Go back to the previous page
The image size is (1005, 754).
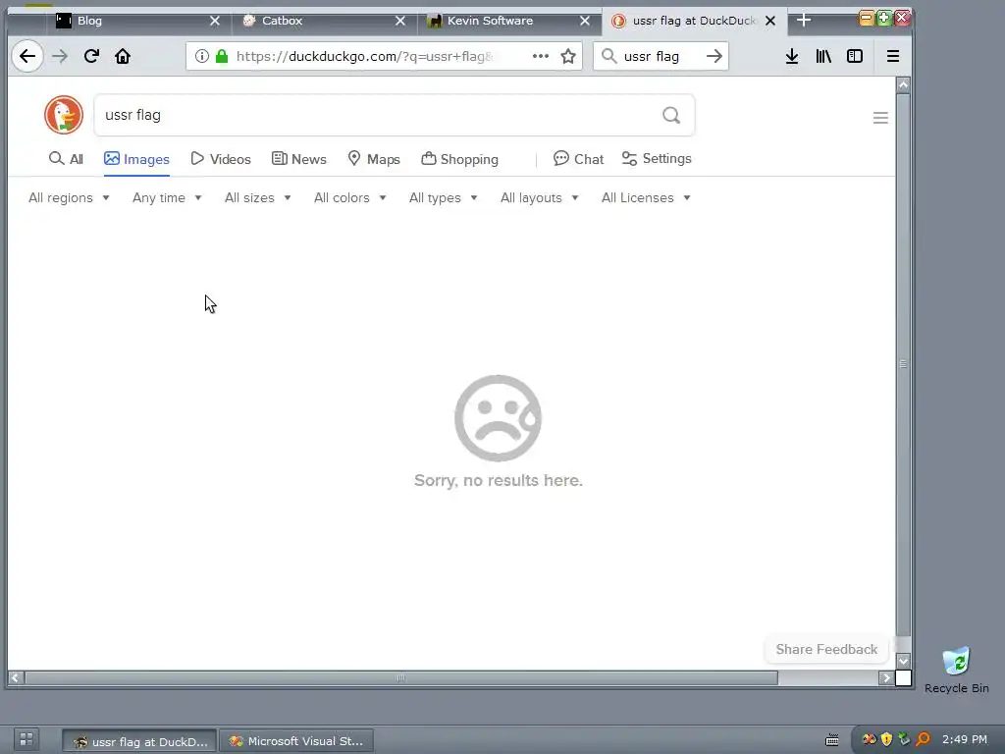[x=27, y=56]
